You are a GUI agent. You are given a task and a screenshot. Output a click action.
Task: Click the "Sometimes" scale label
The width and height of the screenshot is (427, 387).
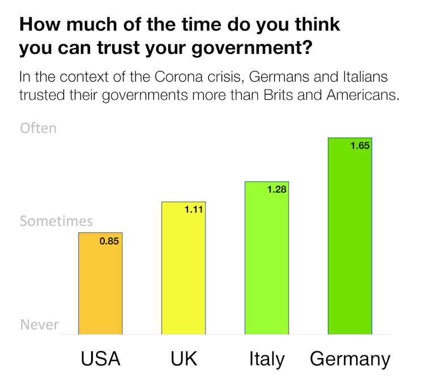[x=55, y=221]
